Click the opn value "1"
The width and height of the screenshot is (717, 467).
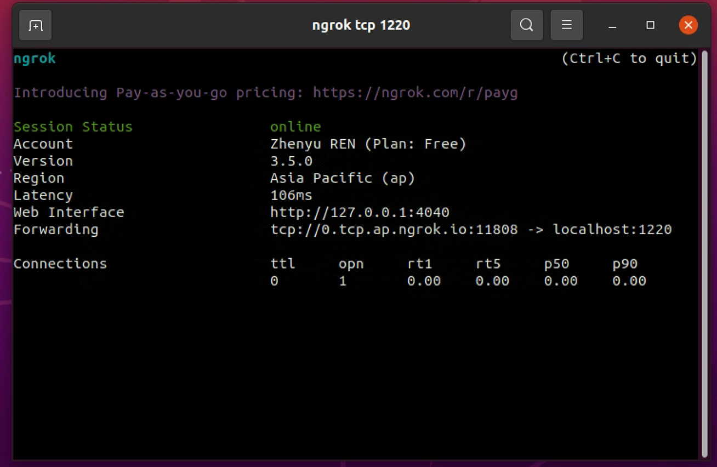[343, 281]
